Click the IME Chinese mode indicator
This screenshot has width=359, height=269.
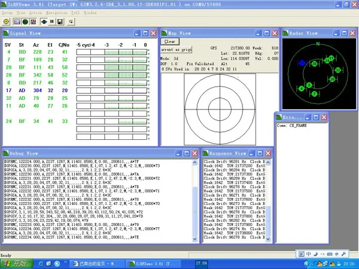308,253
